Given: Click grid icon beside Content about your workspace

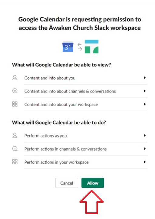Looking at the screenshot, I should tap(15, 104).
